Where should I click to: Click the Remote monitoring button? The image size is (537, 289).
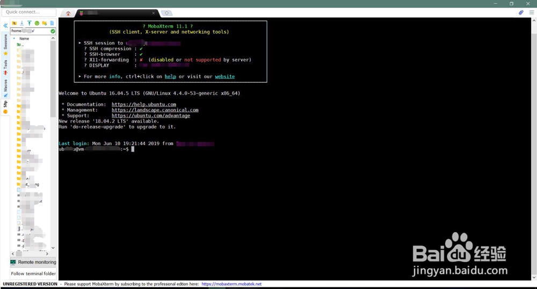(x=33, y=262)
